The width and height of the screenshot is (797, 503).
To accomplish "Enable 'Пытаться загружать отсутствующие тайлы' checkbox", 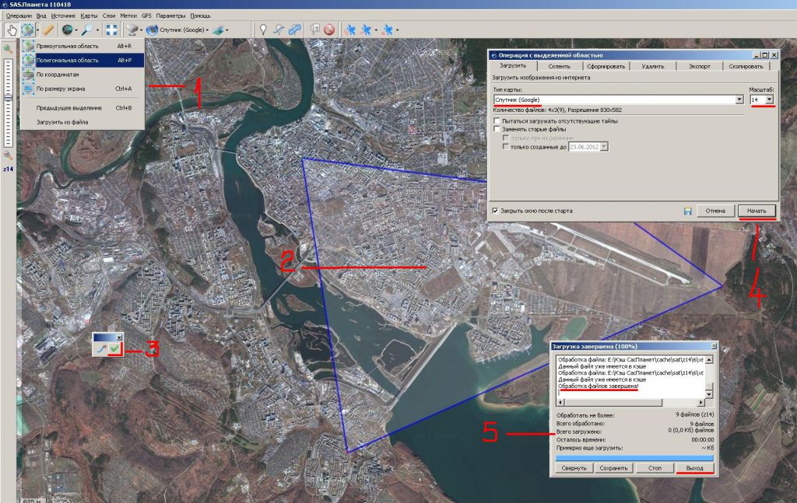I will pos(497,121).
